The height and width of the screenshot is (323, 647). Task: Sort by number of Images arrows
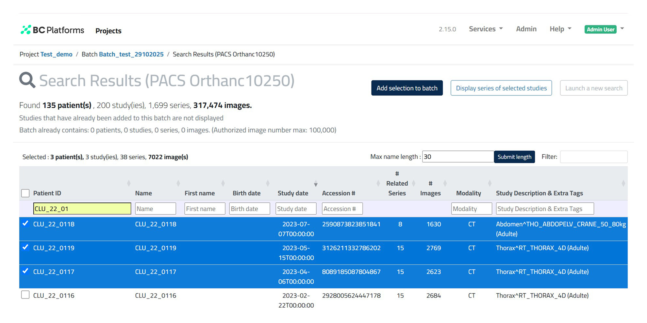[x=445, y=183]
